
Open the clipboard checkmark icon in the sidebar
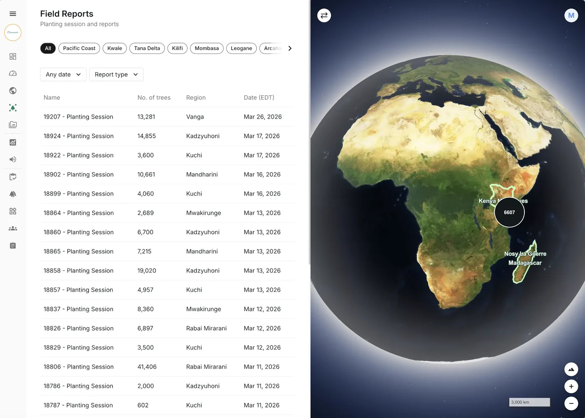coord(13,177)
